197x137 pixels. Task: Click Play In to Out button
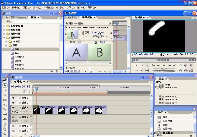[147, 70]
